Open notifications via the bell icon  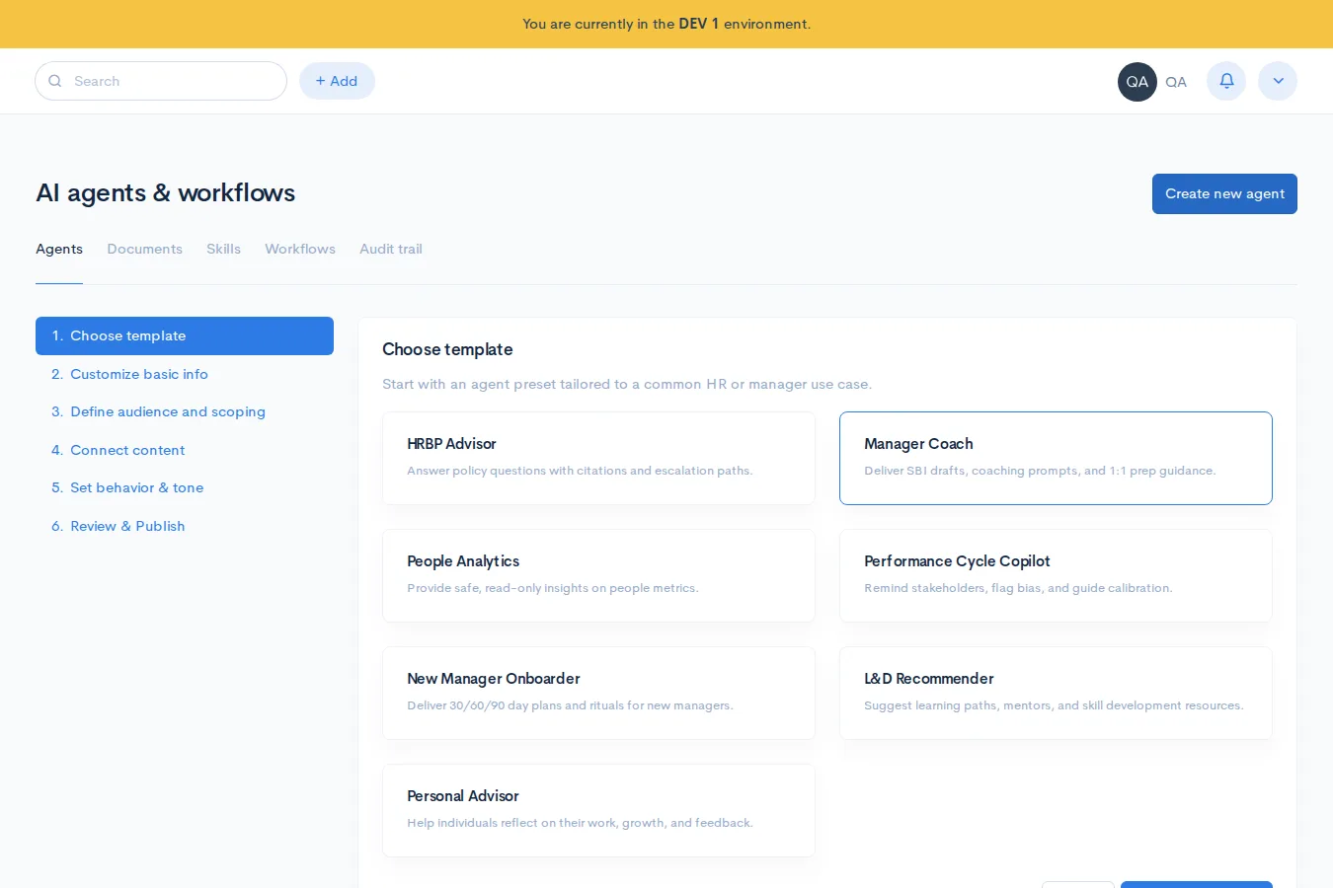1226,81
